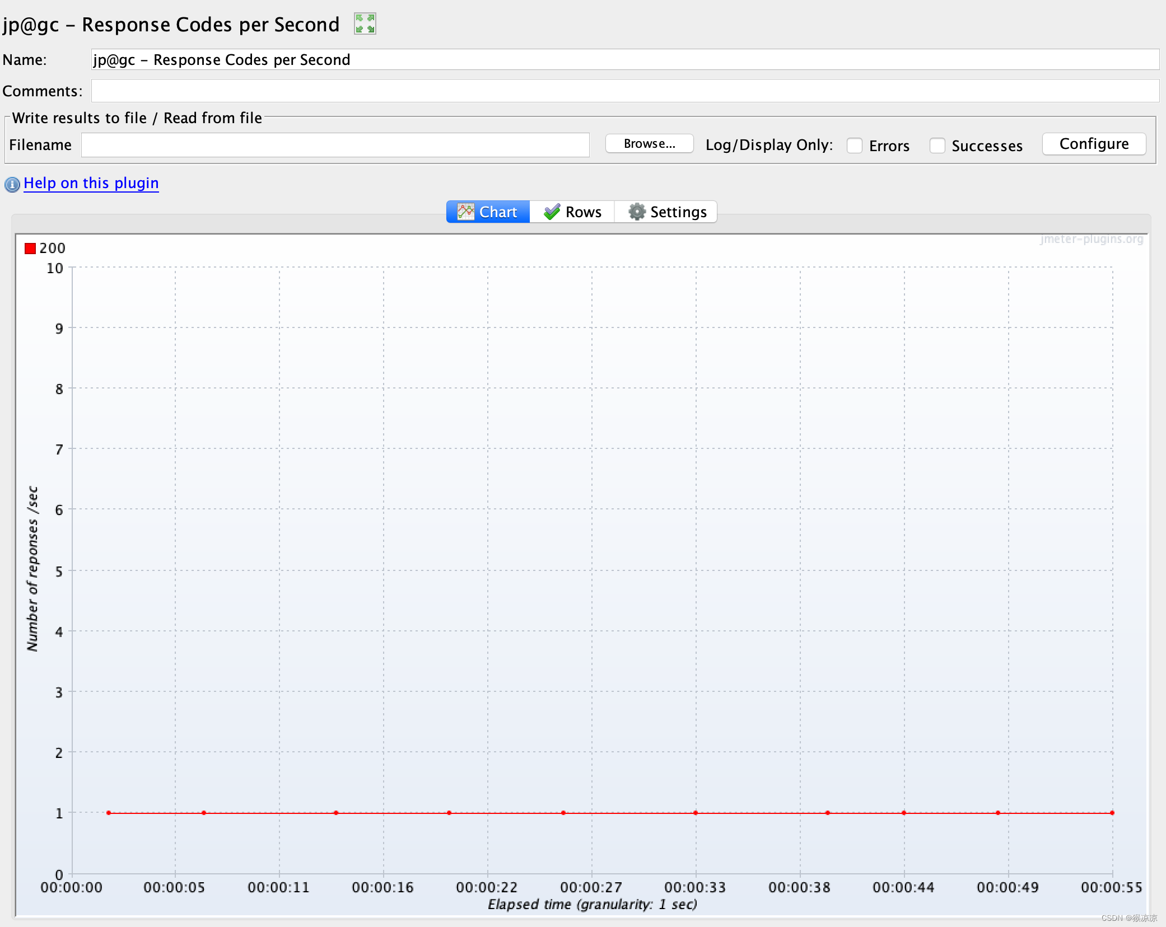Select the 200 response code legend marker
Image resolution: width=1166 pixels, height=927 pixels.
pyautogui.click(x=29, y=248)
